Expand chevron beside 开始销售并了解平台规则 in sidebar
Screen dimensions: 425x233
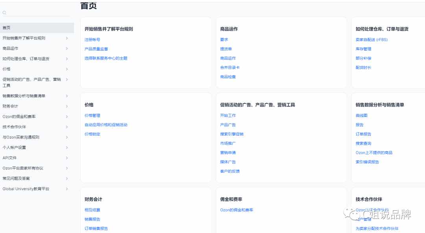(x=67, y=38)
